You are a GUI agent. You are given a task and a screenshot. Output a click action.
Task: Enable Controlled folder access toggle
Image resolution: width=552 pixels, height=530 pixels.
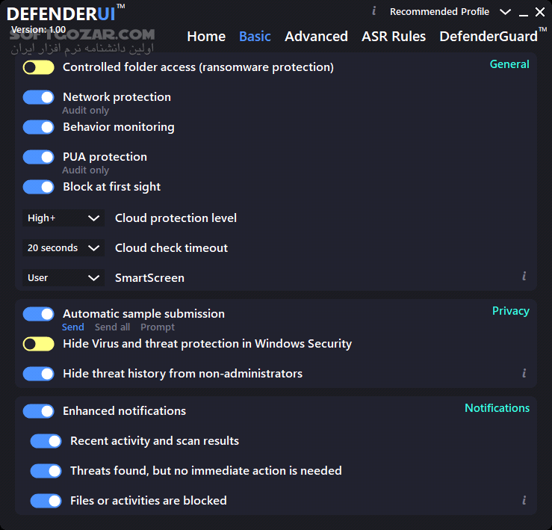point(38,67)
